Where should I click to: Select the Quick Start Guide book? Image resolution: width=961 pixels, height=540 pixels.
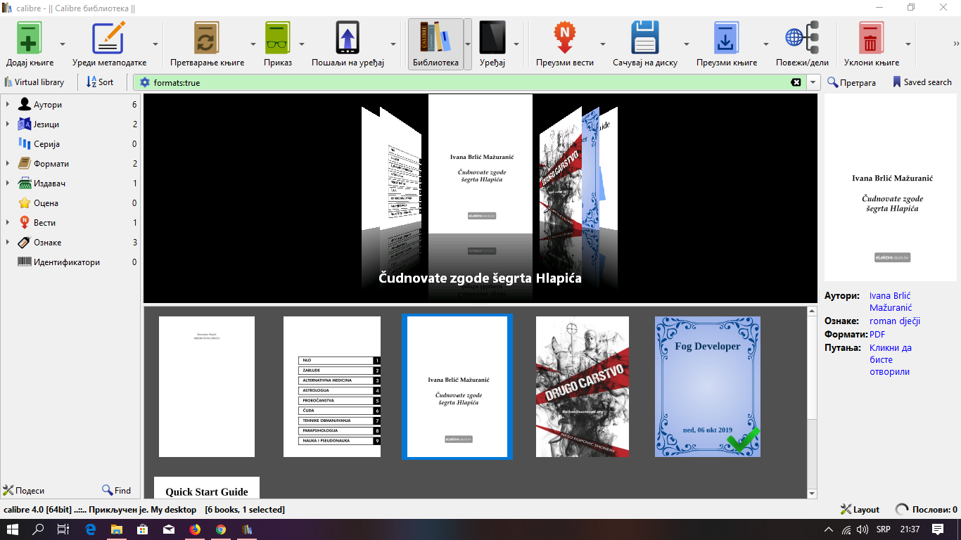tap(207, 488)
